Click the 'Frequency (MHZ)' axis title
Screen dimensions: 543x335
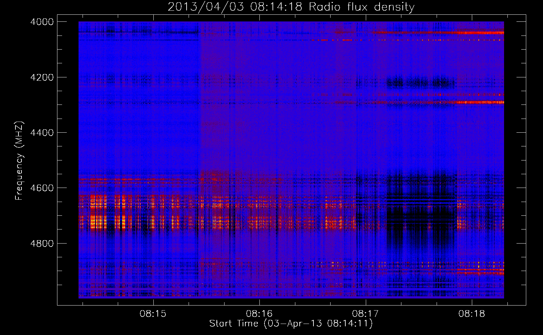tap(19, 161)
